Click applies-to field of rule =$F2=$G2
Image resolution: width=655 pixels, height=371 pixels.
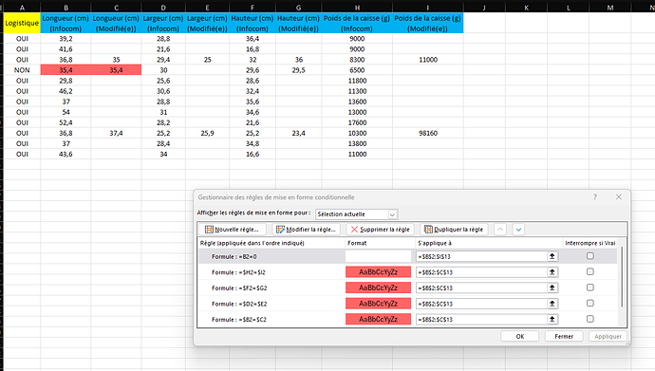(481, 288)
